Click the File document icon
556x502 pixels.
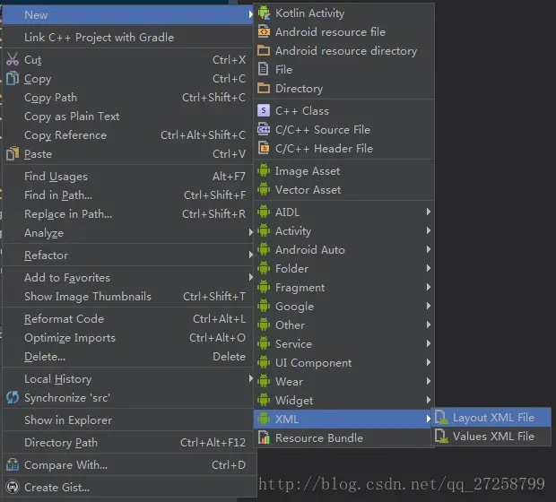263,69
